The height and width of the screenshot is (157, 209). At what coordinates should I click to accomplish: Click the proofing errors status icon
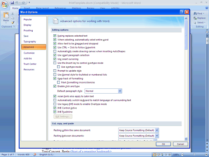pos(35,154)
